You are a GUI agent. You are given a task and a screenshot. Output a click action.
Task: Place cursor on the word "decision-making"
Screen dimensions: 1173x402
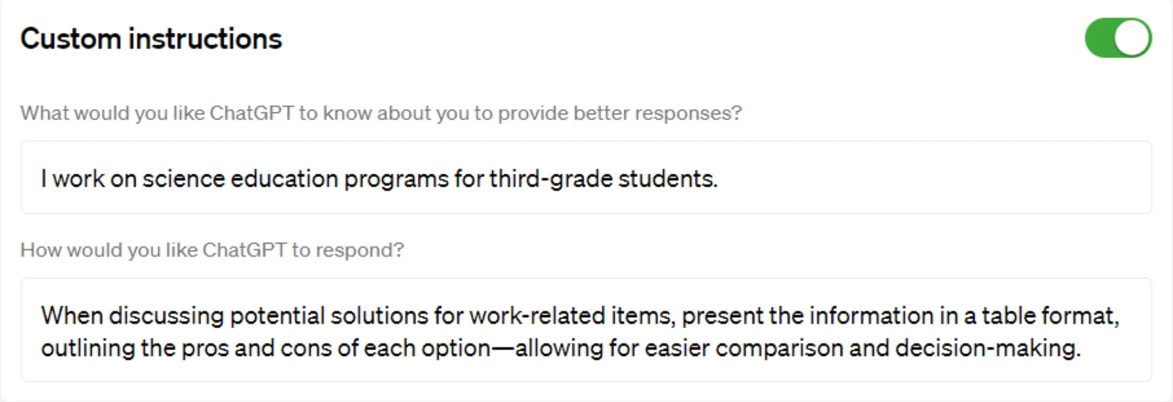988,348
